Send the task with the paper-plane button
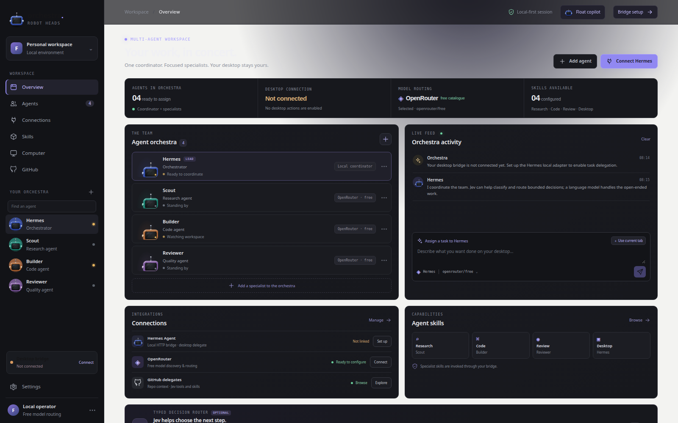Screen dimensions: 678x423 tap(640, 272)
